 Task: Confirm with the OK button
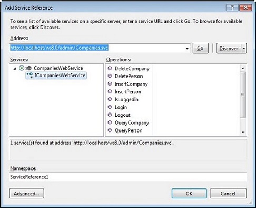pos(189,194)
